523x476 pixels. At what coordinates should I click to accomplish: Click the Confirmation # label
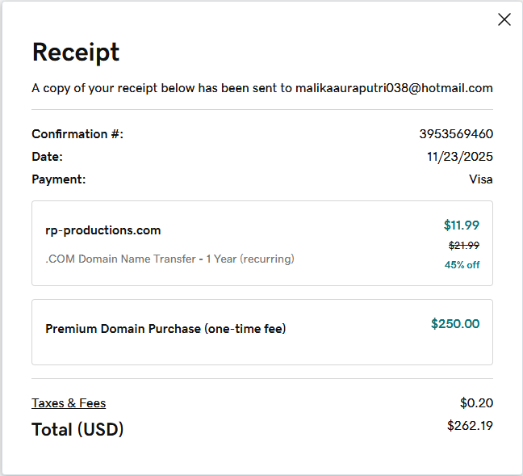(77, 134)
